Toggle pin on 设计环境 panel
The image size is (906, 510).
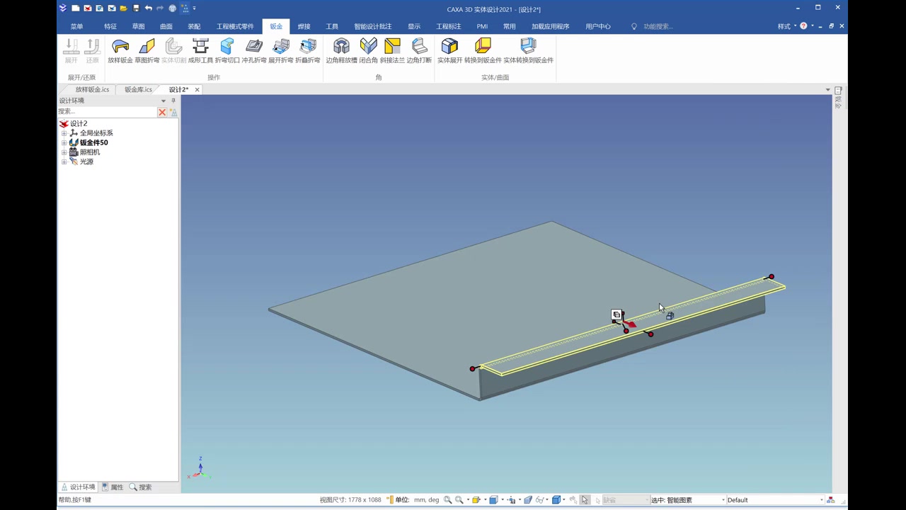(173, 101)
